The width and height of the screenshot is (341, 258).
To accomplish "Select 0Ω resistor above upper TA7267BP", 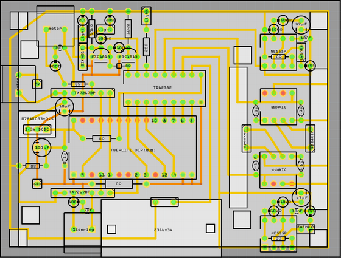I will pyautogui.click(x=78, y=84).
